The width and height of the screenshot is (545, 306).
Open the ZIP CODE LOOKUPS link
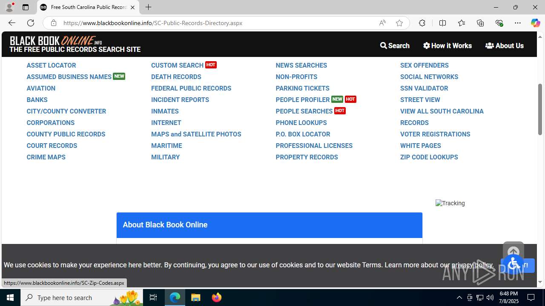pyautogui.click(x=429, y=157)
